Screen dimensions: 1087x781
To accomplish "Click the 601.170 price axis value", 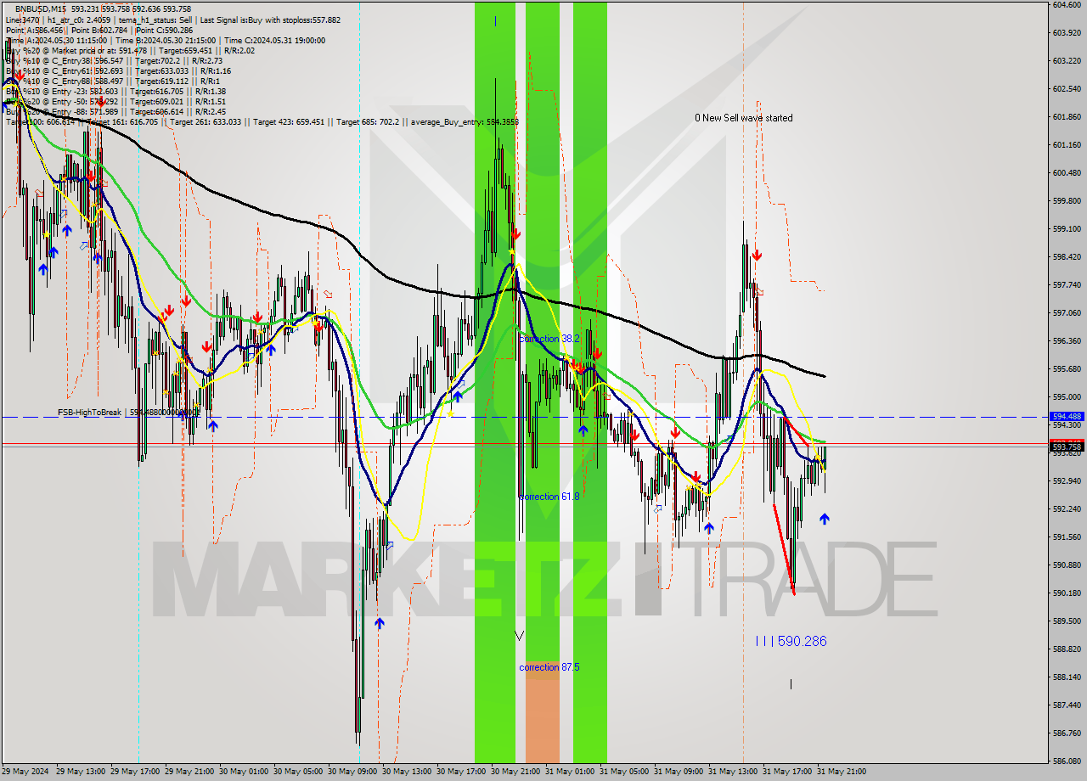I will tap(1066, 145).
